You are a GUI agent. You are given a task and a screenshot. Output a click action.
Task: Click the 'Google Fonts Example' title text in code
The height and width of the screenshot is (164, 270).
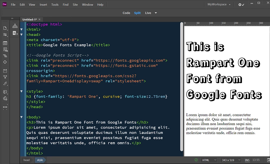67,45
